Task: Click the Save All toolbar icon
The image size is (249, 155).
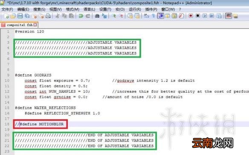Action: coord(27,16)
